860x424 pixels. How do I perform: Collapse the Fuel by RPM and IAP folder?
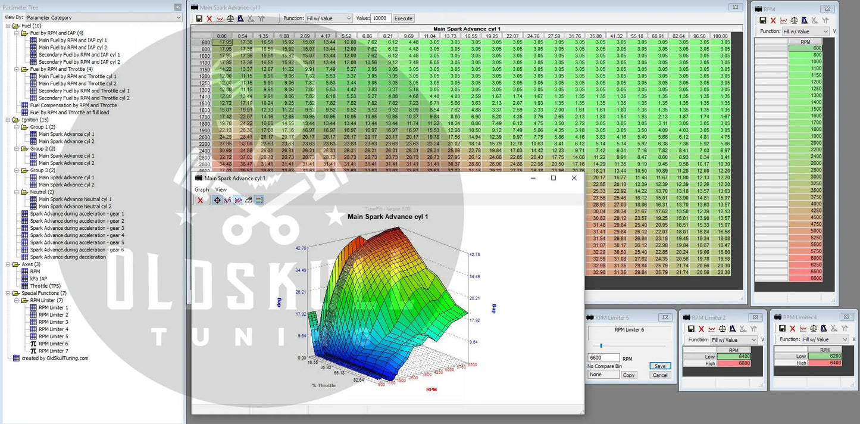[16, 33]
